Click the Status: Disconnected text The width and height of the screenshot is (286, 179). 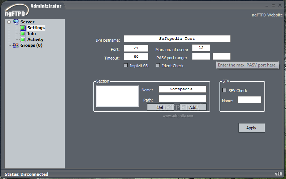click(x=26, y=174)
